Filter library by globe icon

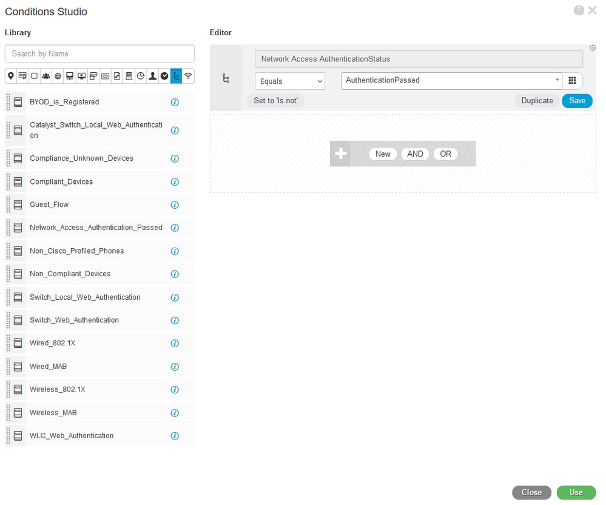58,76
